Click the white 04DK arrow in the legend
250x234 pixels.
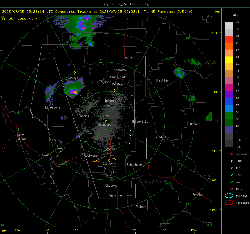pos(229,161)
